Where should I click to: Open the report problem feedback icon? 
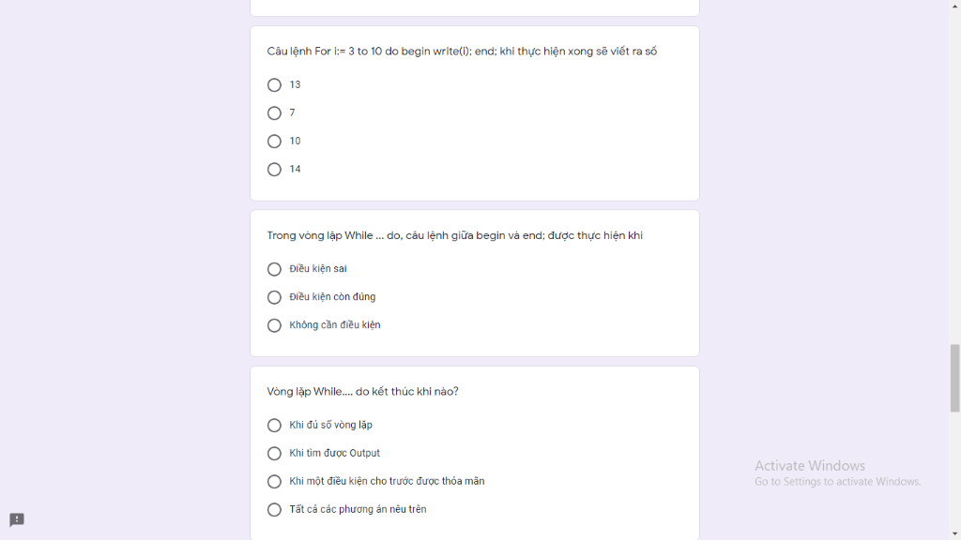17,519
